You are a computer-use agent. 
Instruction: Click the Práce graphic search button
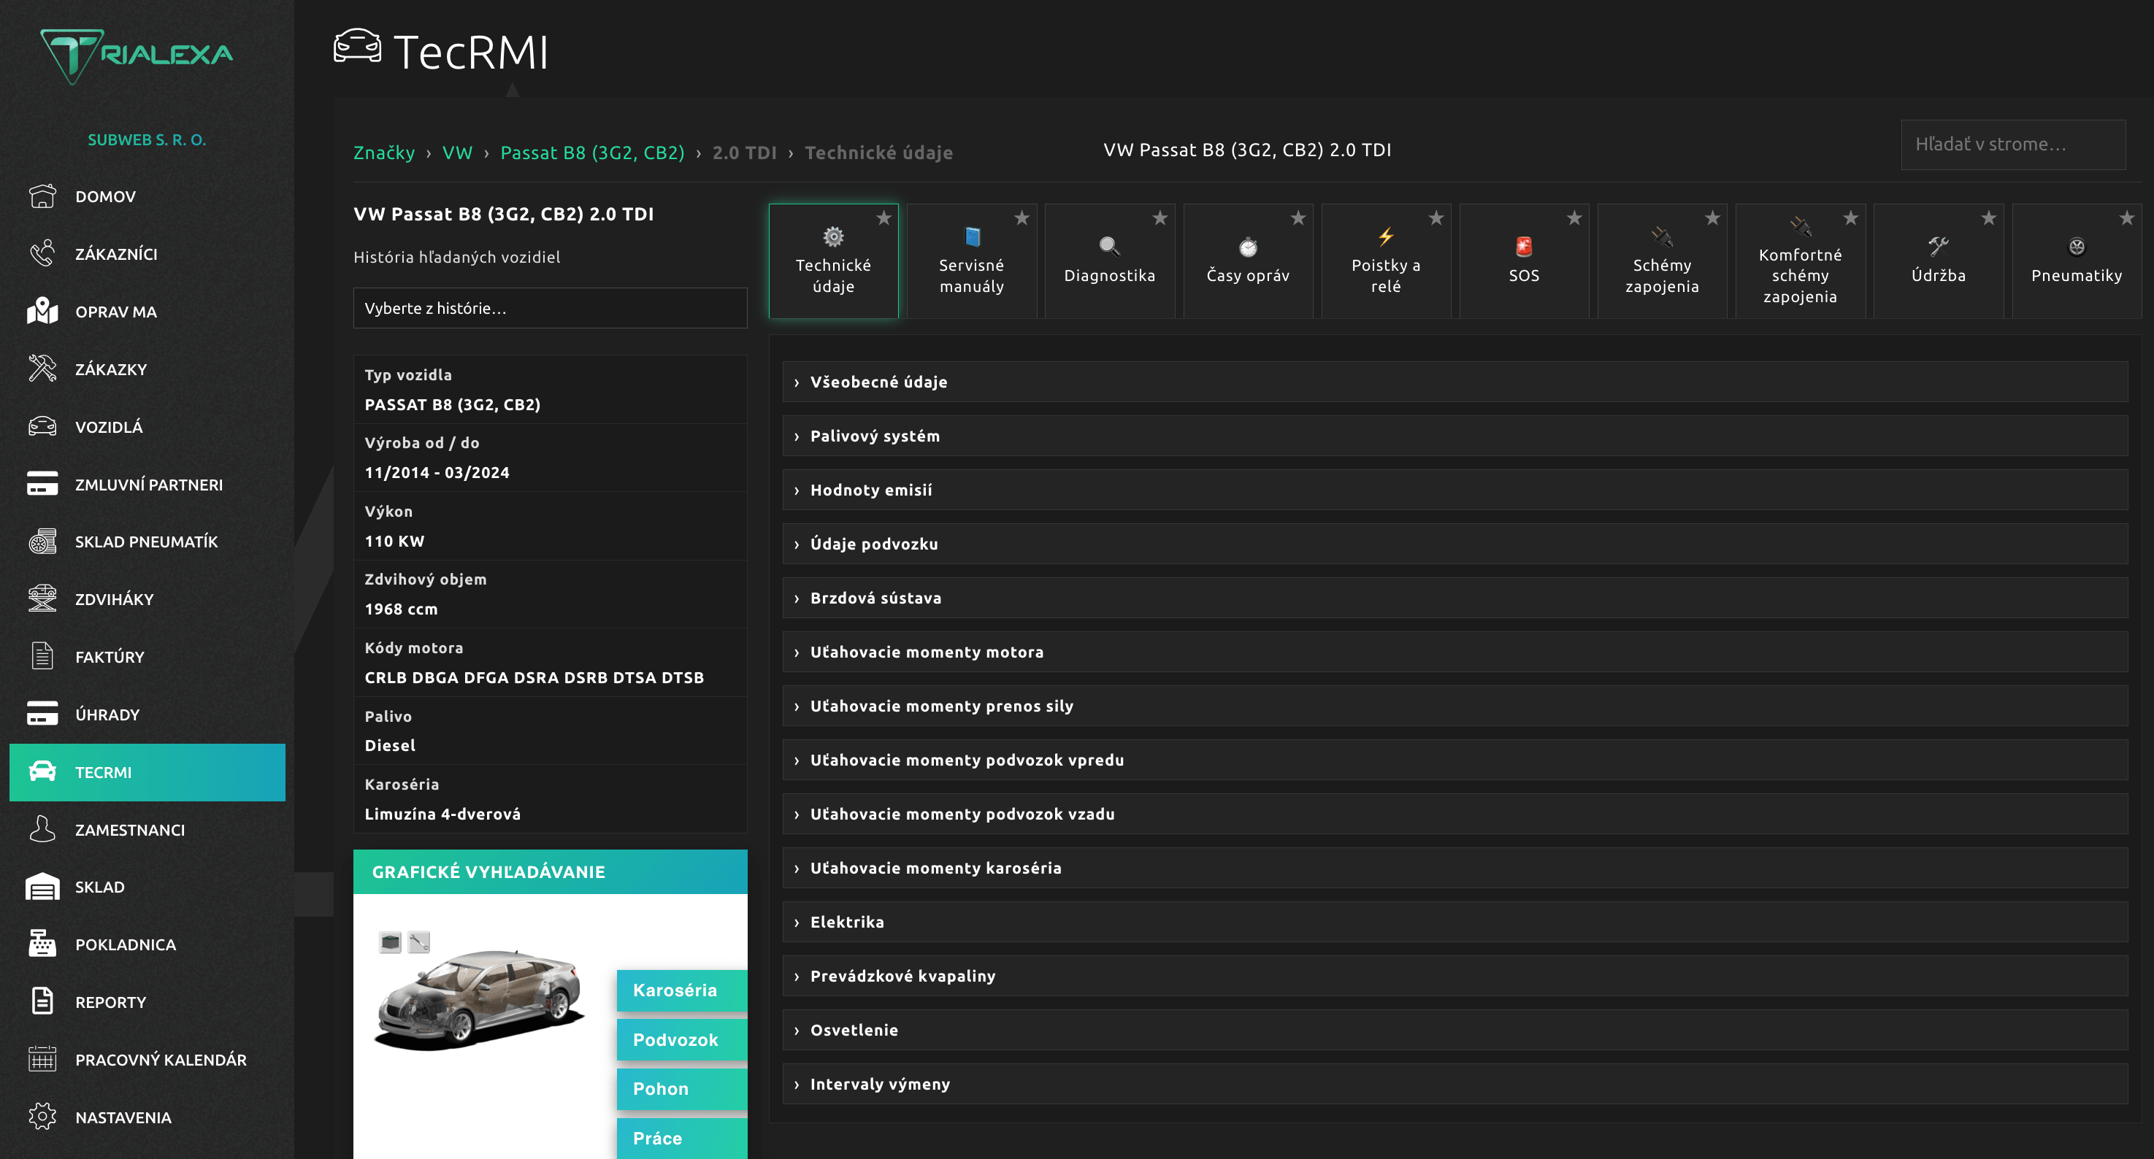coord(681,1138)
